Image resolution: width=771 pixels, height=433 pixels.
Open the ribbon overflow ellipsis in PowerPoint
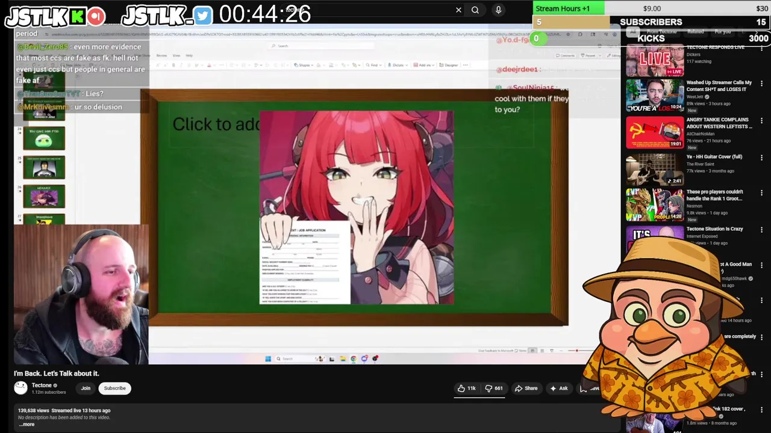(465, 65)
